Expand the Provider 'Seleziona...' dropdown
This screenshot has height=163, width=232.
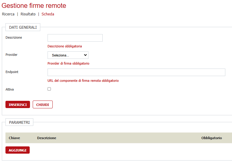point(68,55)
